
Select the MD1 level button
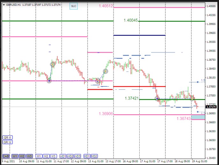pyautogui.click(x=87, y=156)
